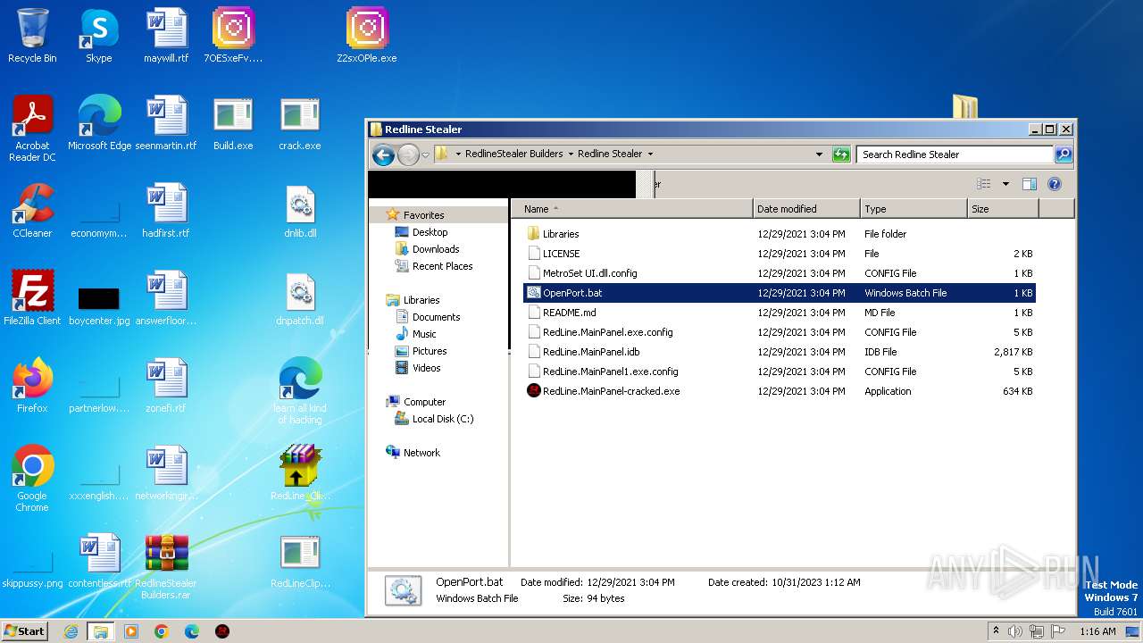This screenshot has height=643, width=1143.
Task: Open Acrobat Reader DC shortcut
Action: pos(32,129)
